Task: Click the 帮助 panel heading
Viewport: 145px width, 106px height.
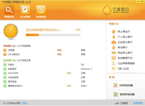Action: tap(112, 77)
